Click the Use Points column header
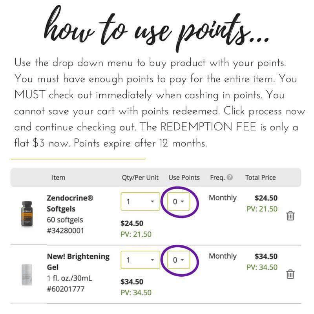 pyautogui.click(x=184, y=177)
